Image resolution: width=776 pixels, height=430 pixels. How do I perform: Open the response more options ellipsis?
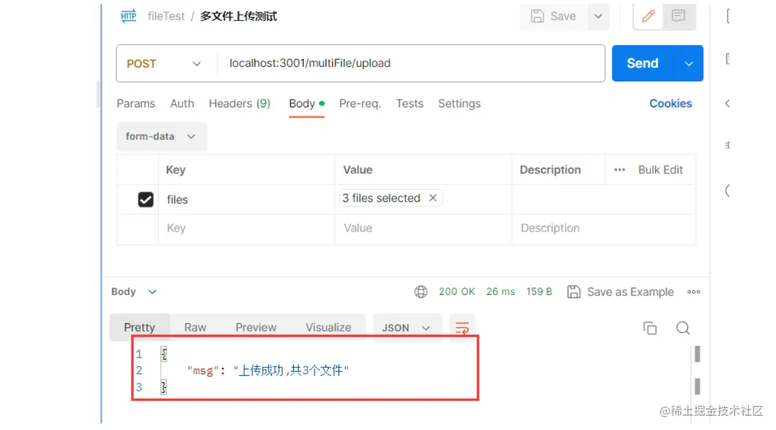tap(693, 292)
